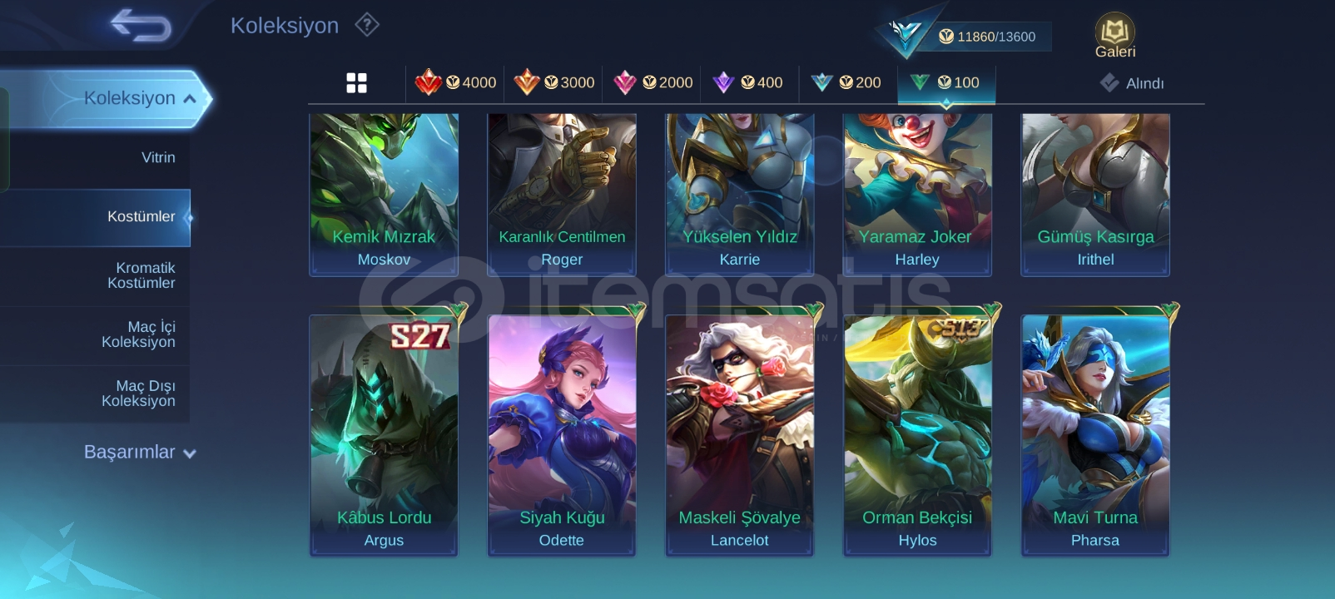The height and width of the screenshot is (599, 1335).
Task: Expand the Başarımlar section
Action: [140, 452]
